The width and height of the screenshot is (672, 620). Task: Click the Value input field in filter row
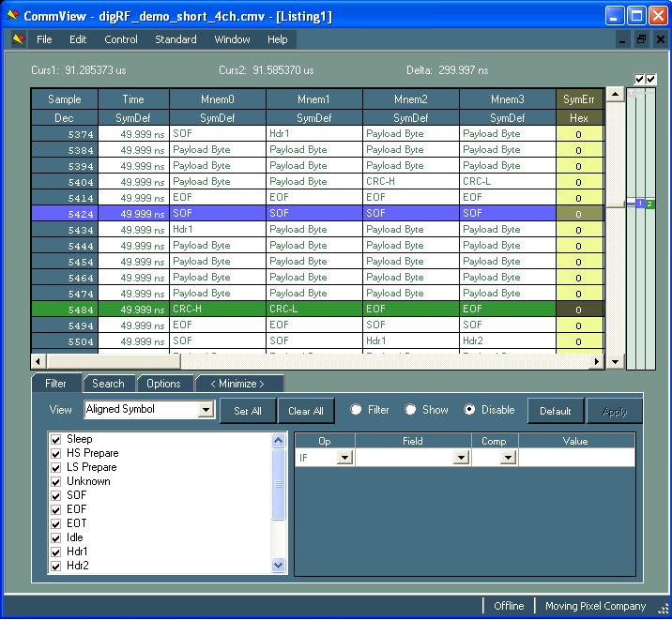pos(575,458)
